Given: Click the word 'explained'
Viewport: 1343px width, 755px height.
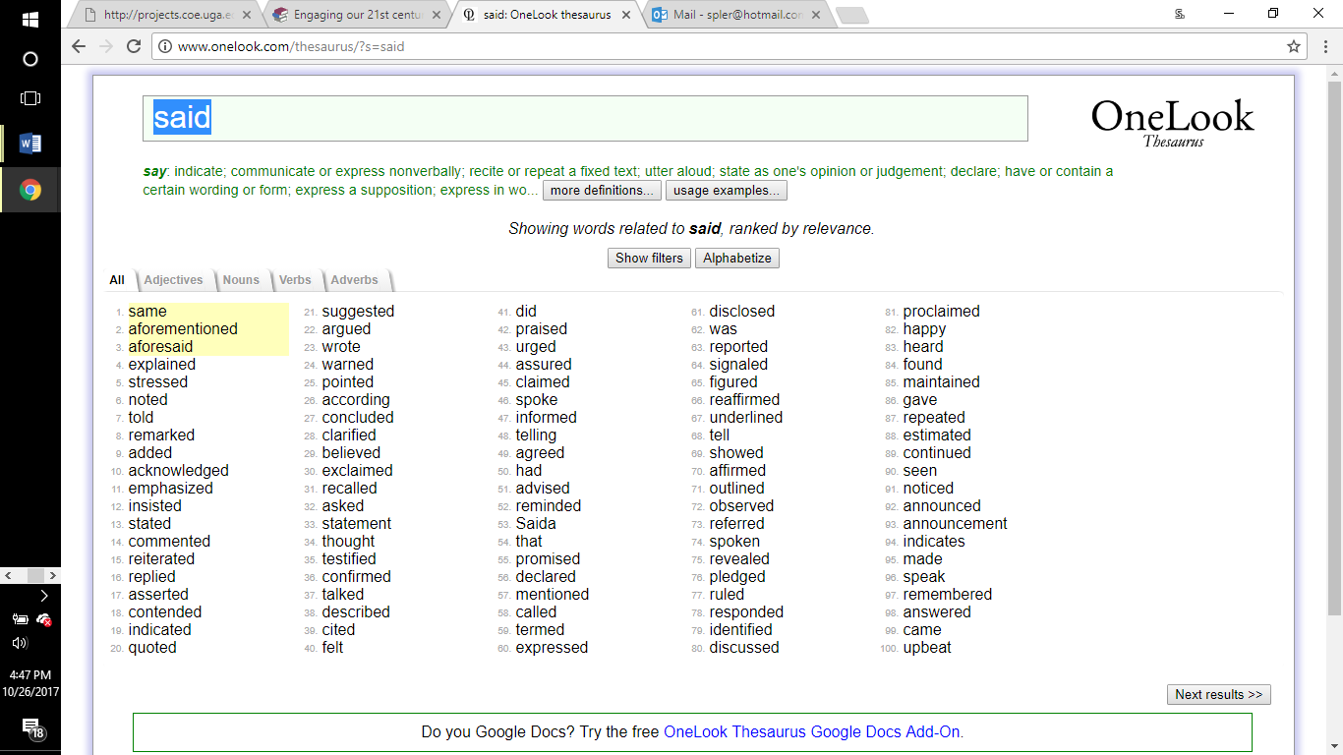Looking at the screenshot, I should [x=162, y=365].
